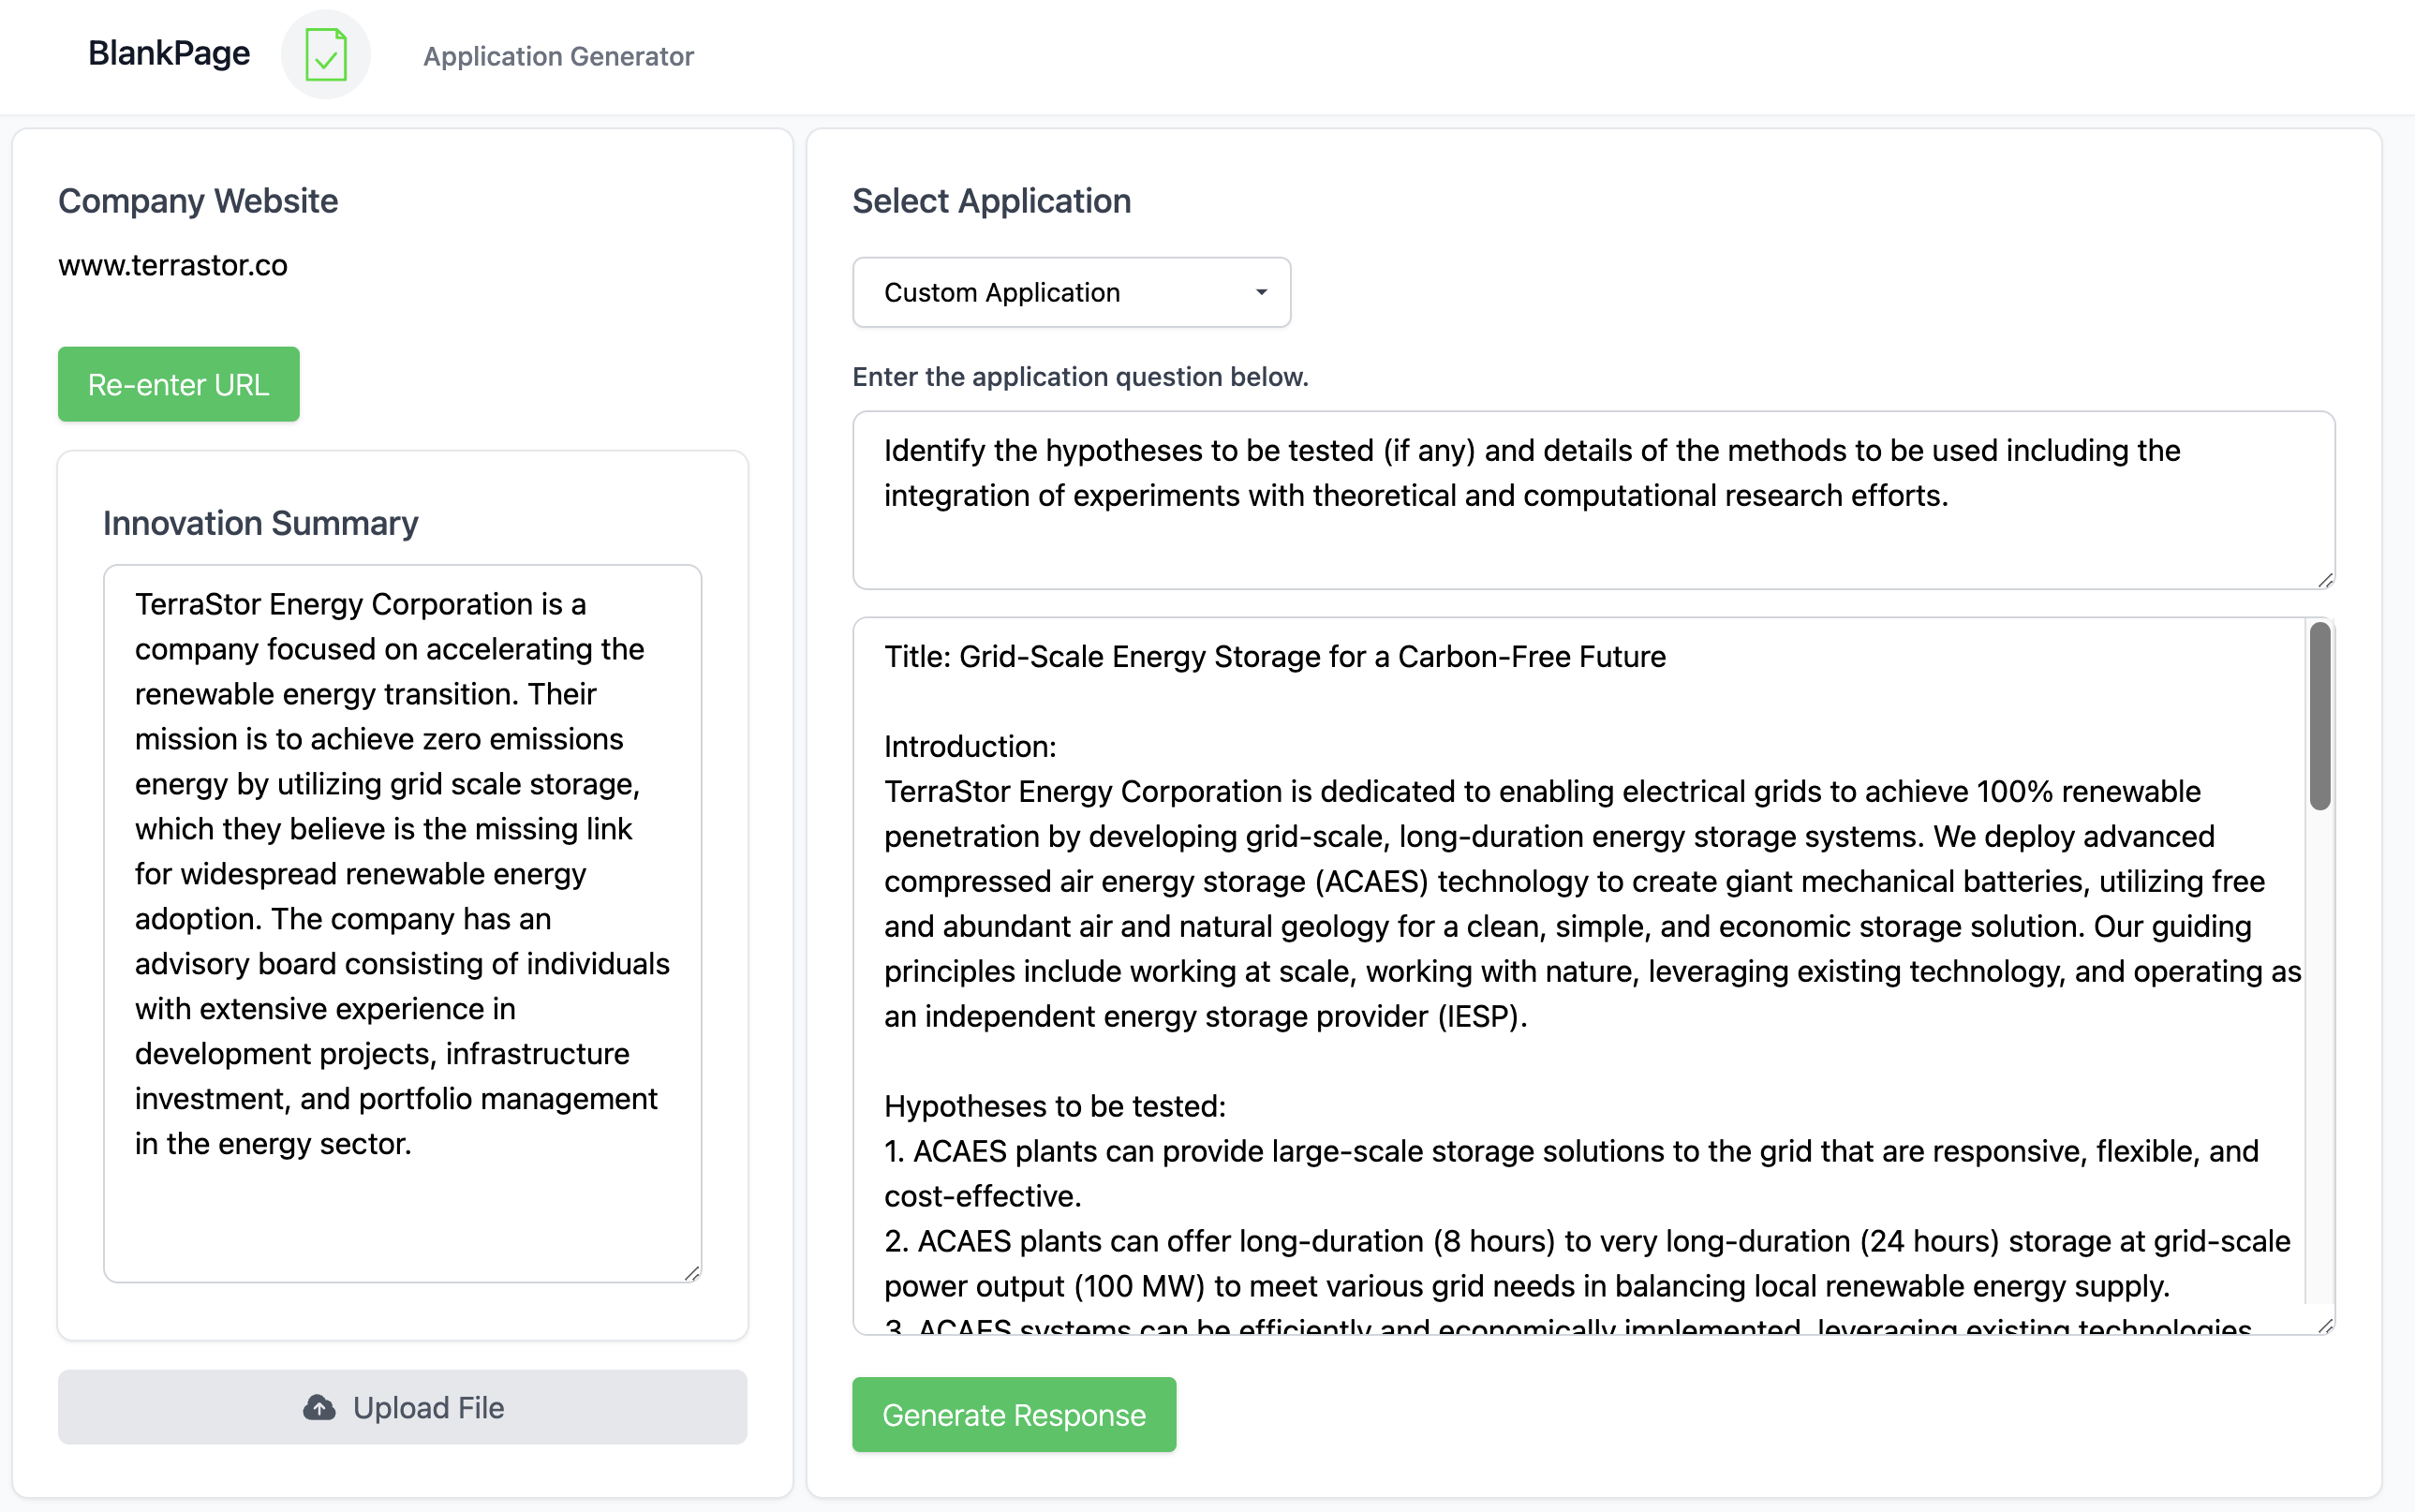Click the cloud upload icon
The height and width of the screenshot is (1512, 2415).
point(319,1407)
